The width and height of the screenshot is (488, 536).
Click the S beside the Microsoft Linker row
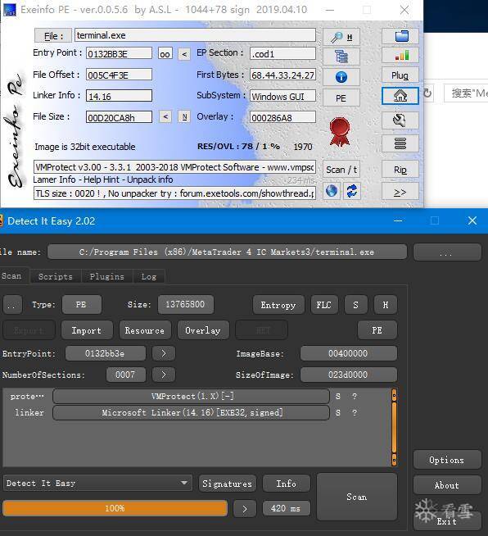click(337, 412)
